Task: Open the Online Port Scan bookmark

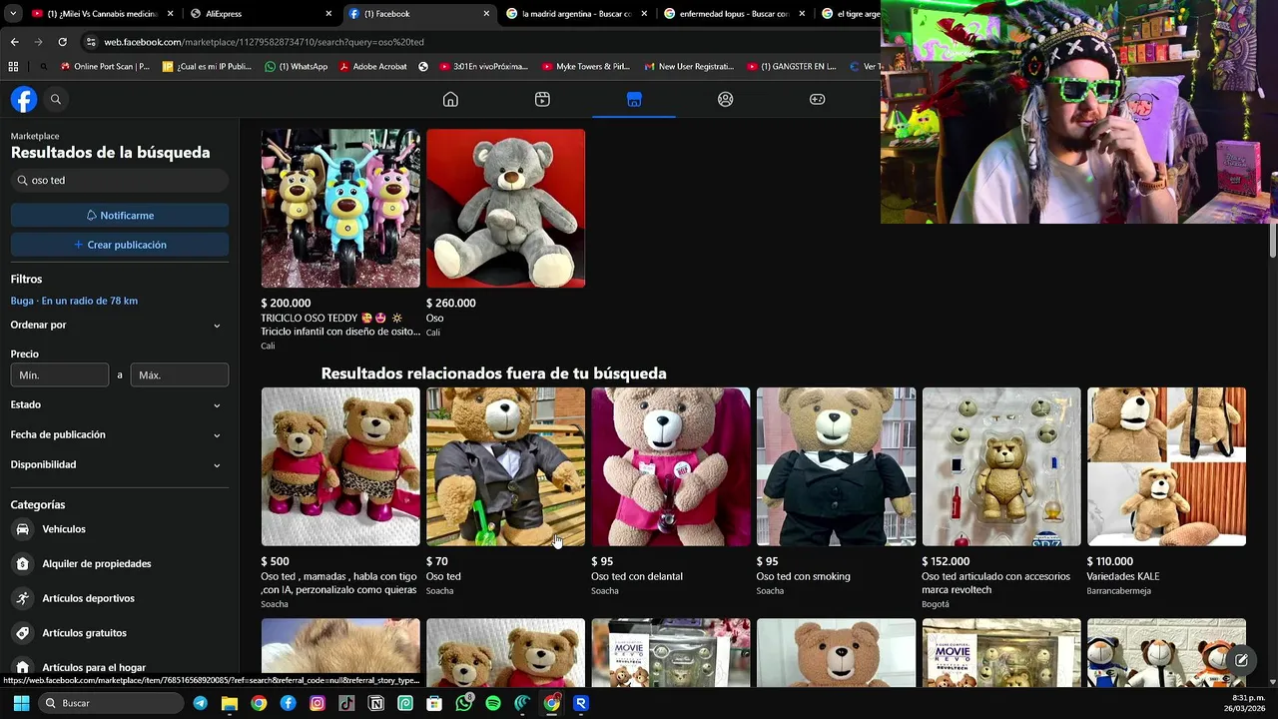Action: (105, 67)
